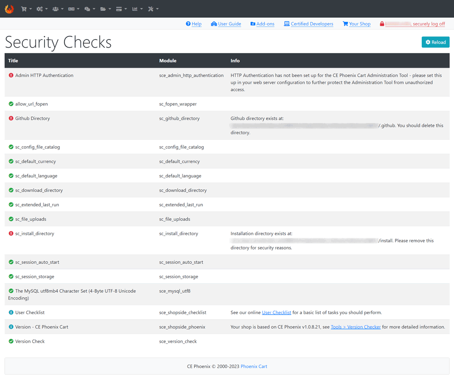Viewport: 454px width, 379px height.
Task: Open the chat bubbles menu
Action: 90,9
